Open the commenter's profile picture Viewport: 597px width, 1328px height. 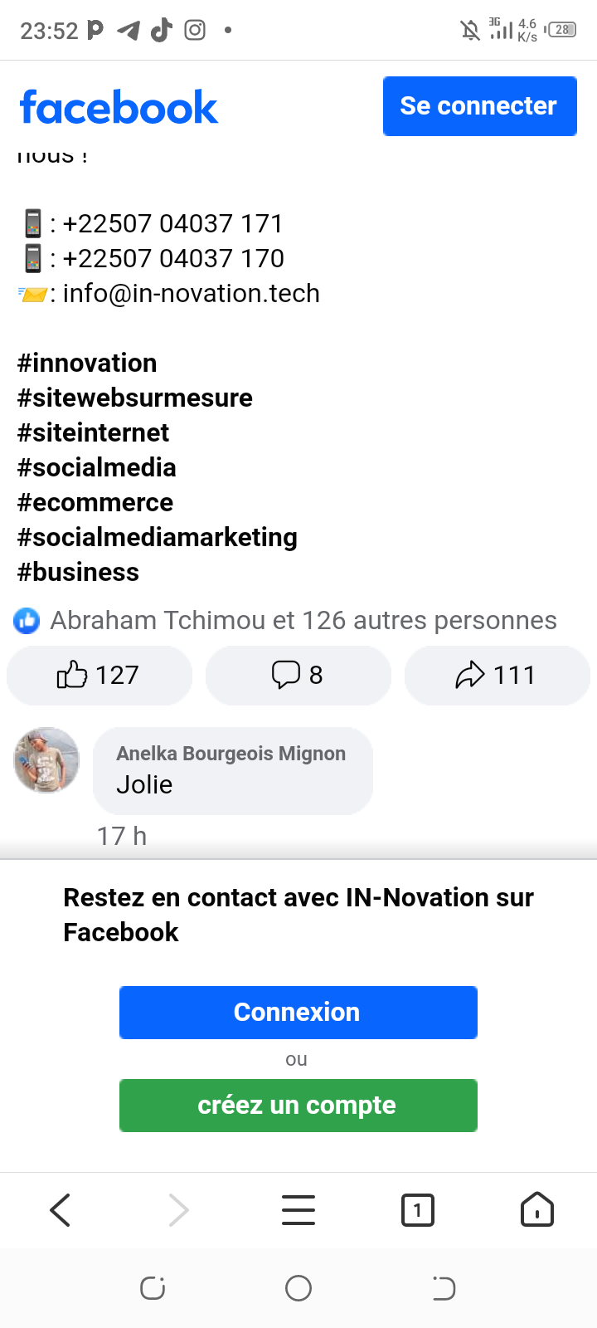46,760
